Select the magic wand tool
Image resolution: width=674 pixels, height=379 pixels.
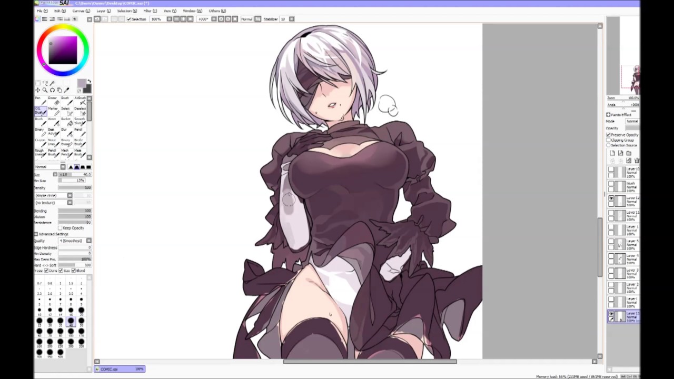point(52,83)
